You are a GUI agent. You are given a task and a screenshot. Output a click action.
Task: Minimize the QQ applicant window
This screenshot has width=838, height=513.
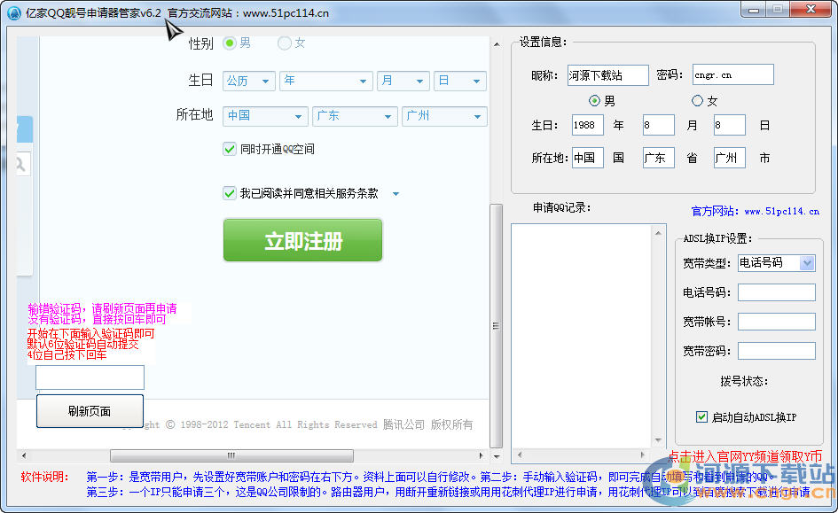click(753, 9)
